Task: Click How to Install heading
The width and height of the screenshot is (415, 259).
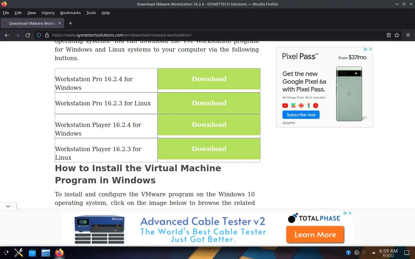Action: [138, 174]
